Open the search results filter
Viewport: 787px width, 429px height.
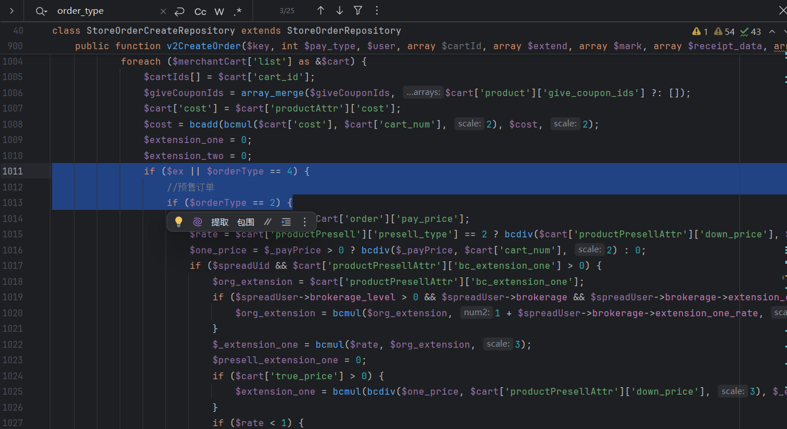(358, 10)
